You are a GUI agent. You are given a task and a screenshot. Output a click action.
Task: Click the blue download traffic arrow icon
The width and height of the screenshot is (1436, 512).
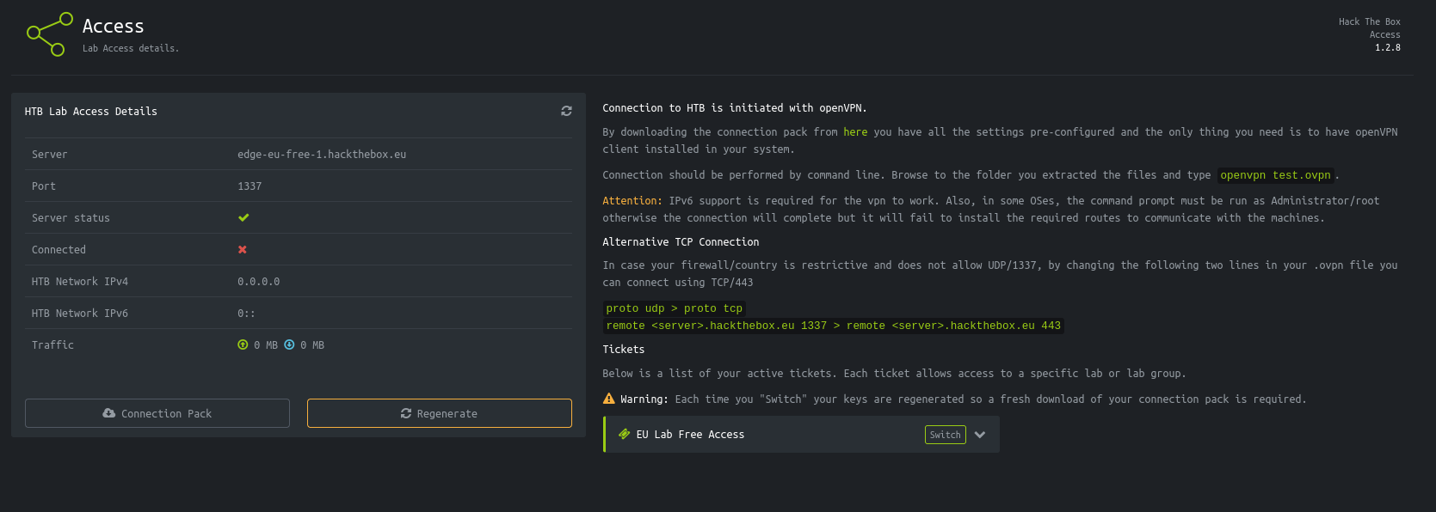pyautogui.click(x=289, y=344)
